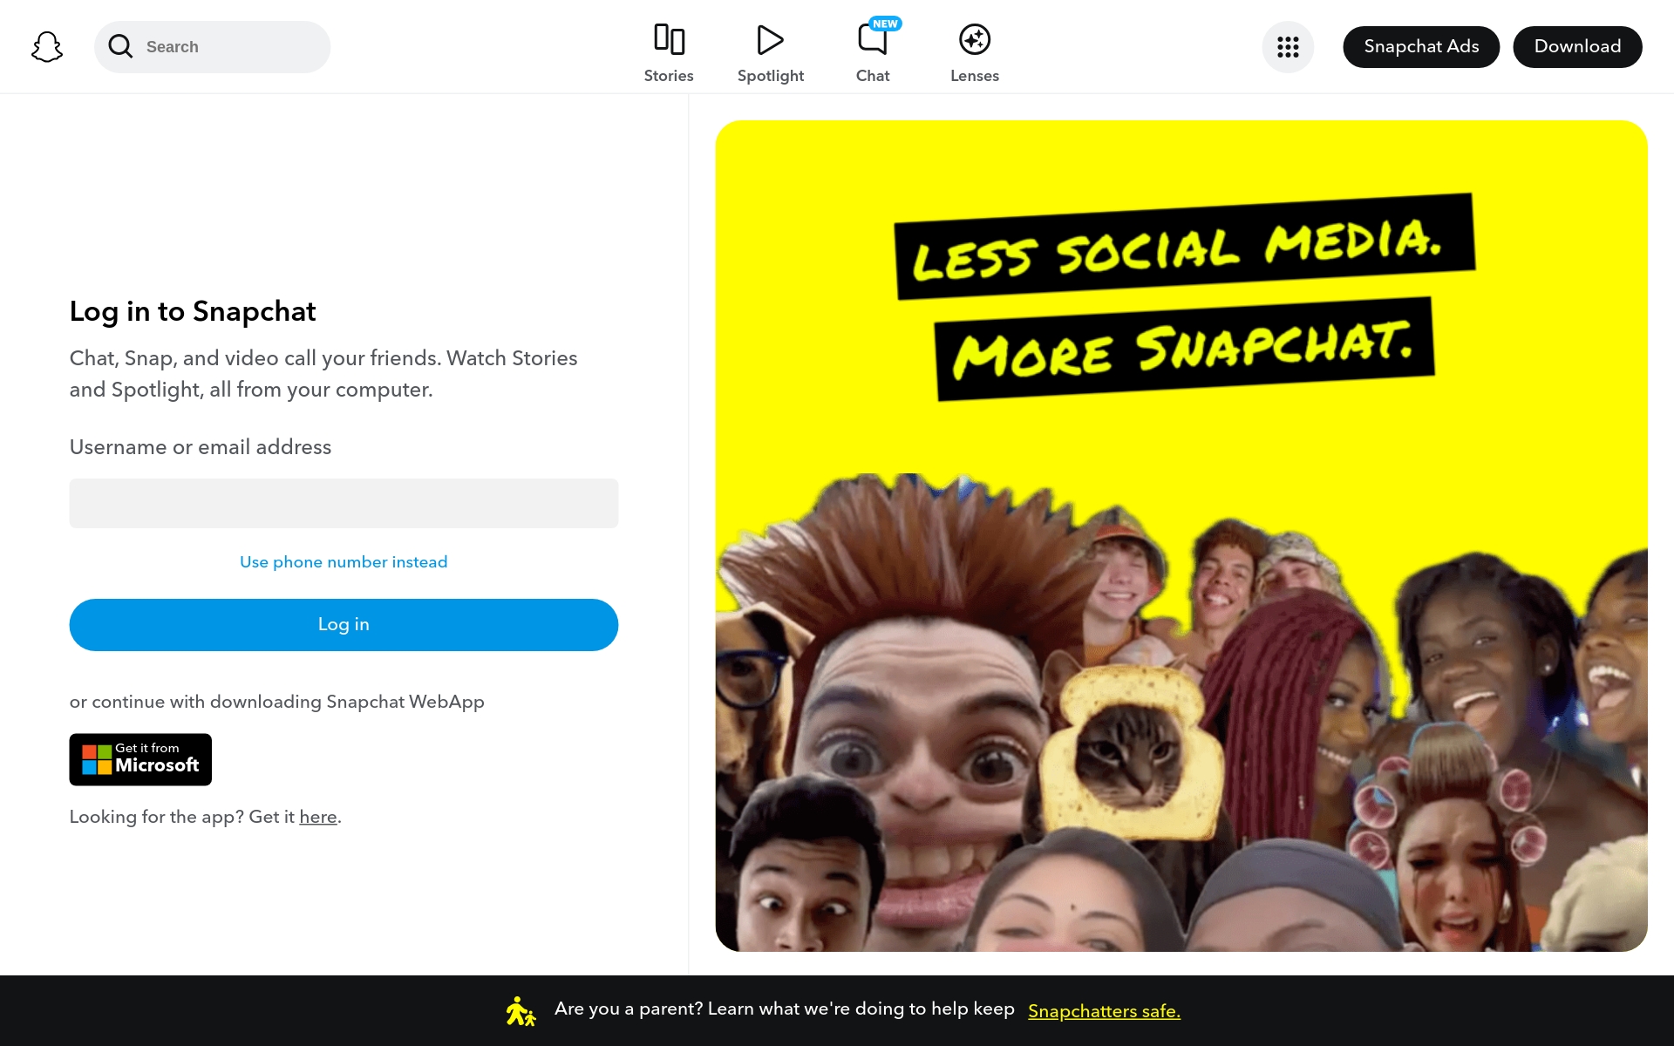Click the Snapchat ghost logo
The height and width of the screenshot is (1046, 1674).
pyautogui.click(x=47, y=47)
